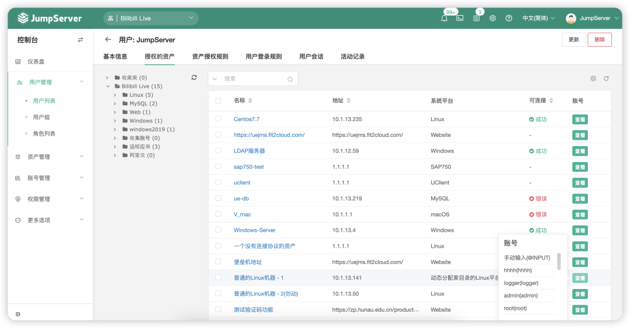This screenshot has width=630, height=328.
Task: Click the search magnifier icon
Action: (290, 79)
